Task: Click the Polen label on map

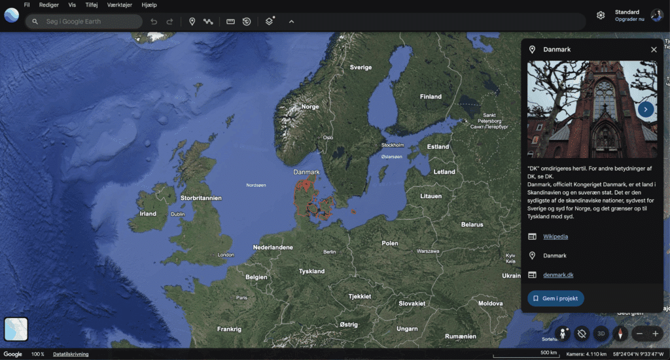Action: coord(390,243)
